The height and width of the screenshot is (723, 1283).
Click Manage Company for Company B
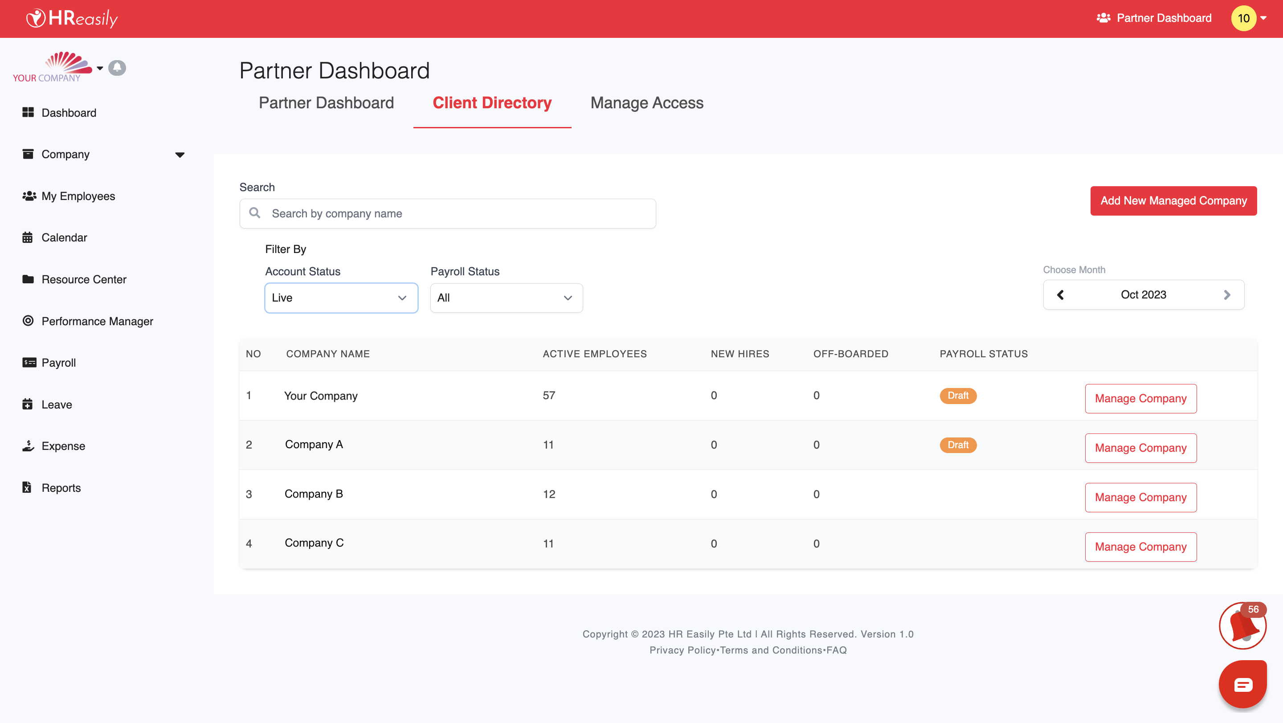(x=1140, y=497)
